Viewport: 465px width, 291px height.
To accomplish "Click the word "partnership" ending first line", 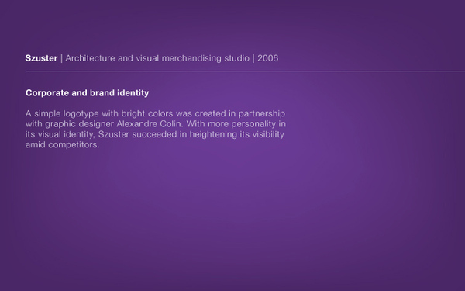I will 262,114.
